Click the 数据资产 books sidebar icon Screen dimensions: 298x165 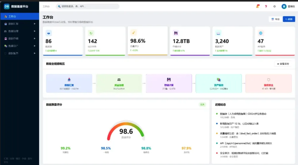coord(5,46)
